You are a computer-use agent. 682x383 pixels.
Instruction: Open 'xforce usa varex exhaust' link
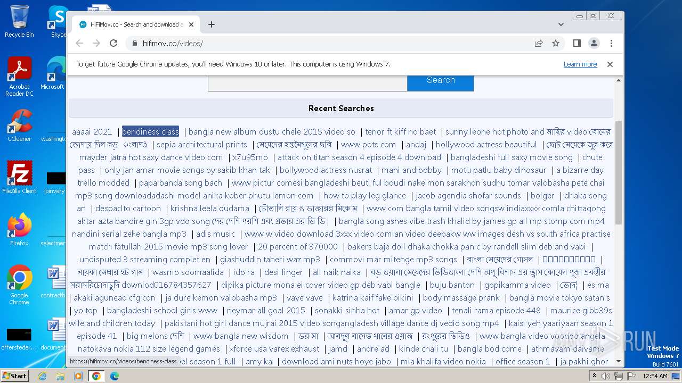(x=274, y=348)
